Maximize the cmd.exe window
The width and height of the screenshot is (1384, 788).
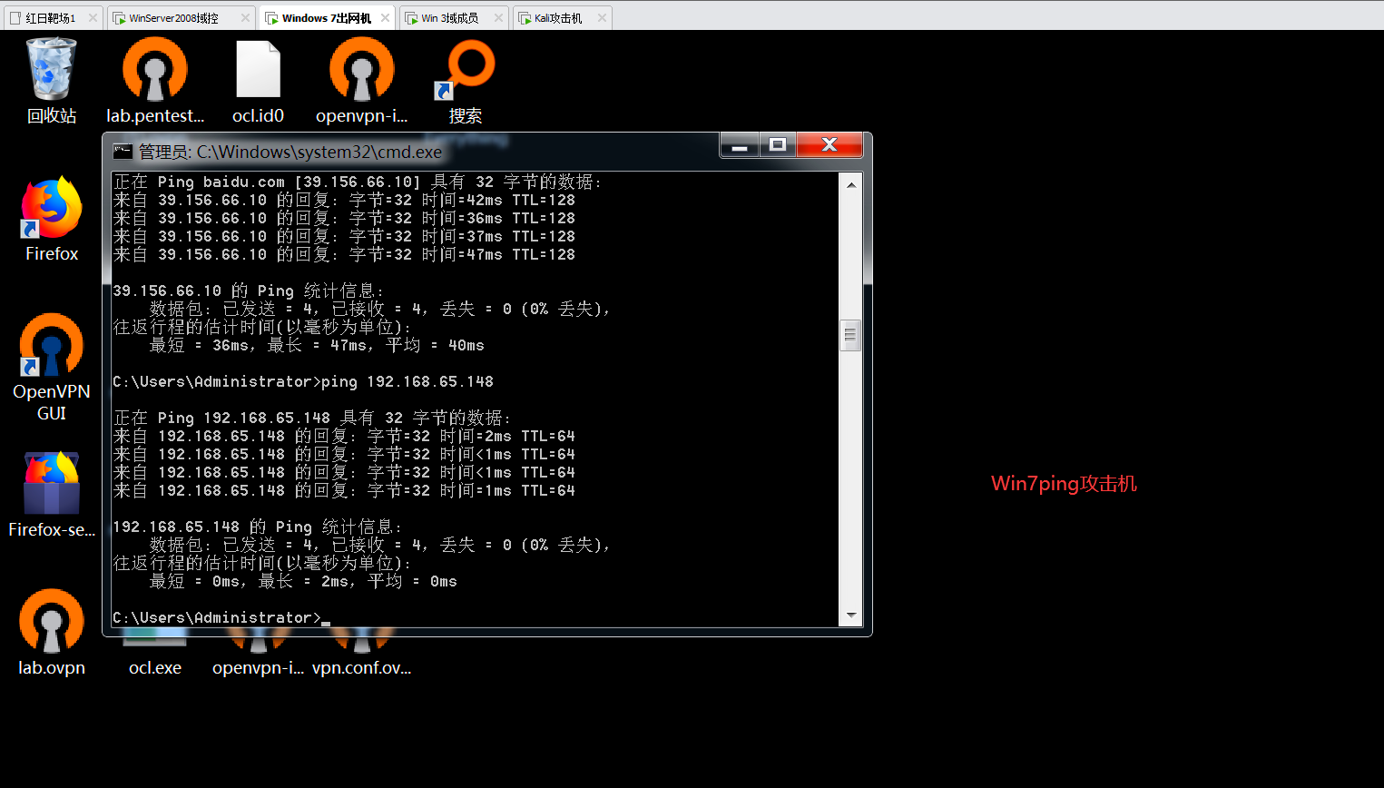point(778,145)
